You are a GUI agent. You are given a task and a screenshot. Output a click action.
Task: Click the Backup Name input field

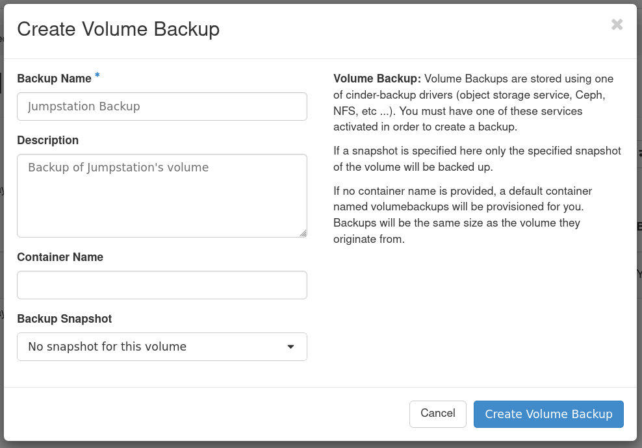pyautogui.click(x=162, y=106)
